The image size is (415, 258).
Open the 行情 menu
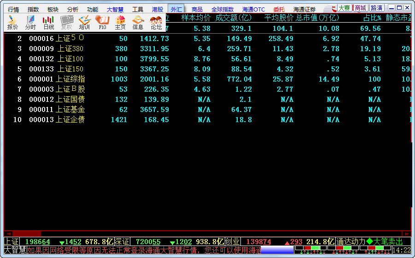pyautogui.click(x=13, y=9)
